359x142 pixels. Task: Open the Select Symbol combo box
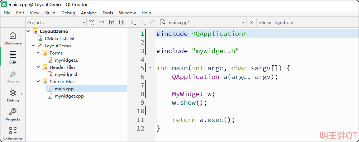(x=307, y=23)
